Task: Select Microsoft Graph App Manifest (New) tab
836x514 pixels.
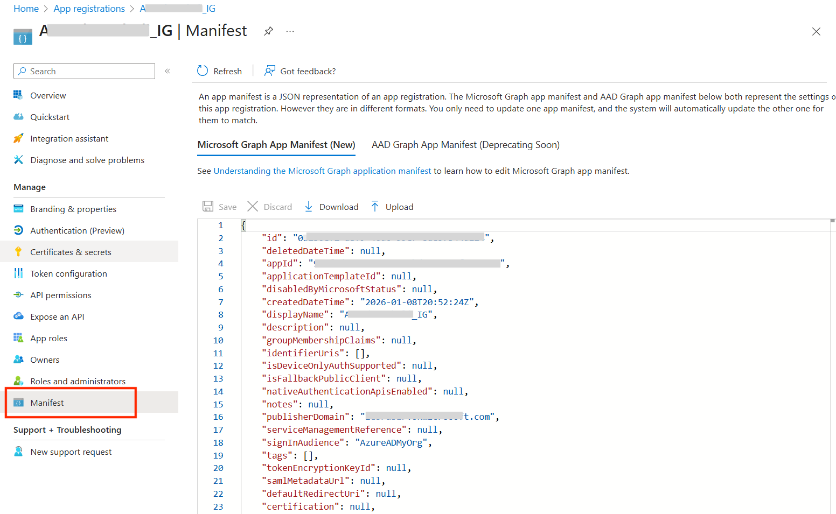Action: (x=276, y=145)
